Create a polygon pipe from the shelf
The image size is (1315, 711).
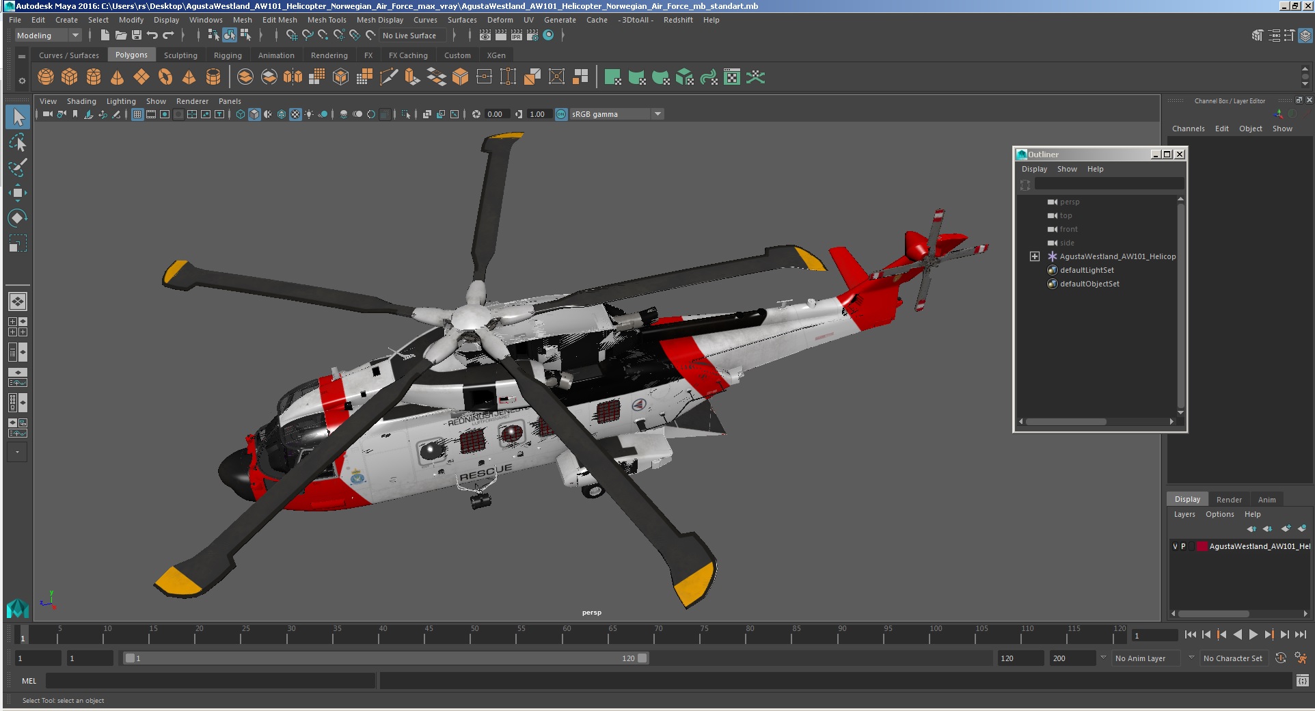tap(213, 77)
